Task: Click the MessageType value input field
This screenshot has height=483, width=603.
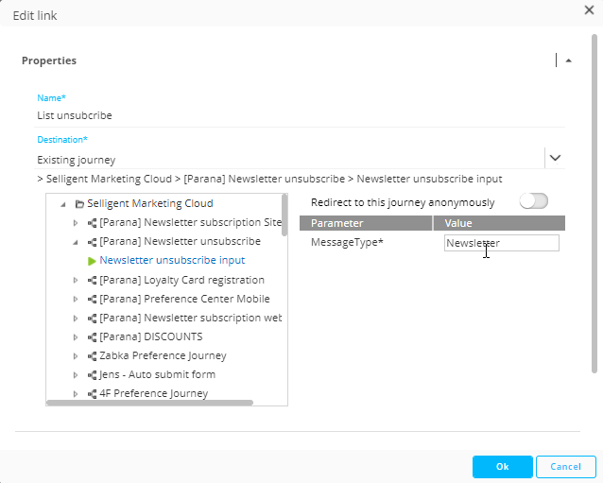Action: click(x=501, y=243)
